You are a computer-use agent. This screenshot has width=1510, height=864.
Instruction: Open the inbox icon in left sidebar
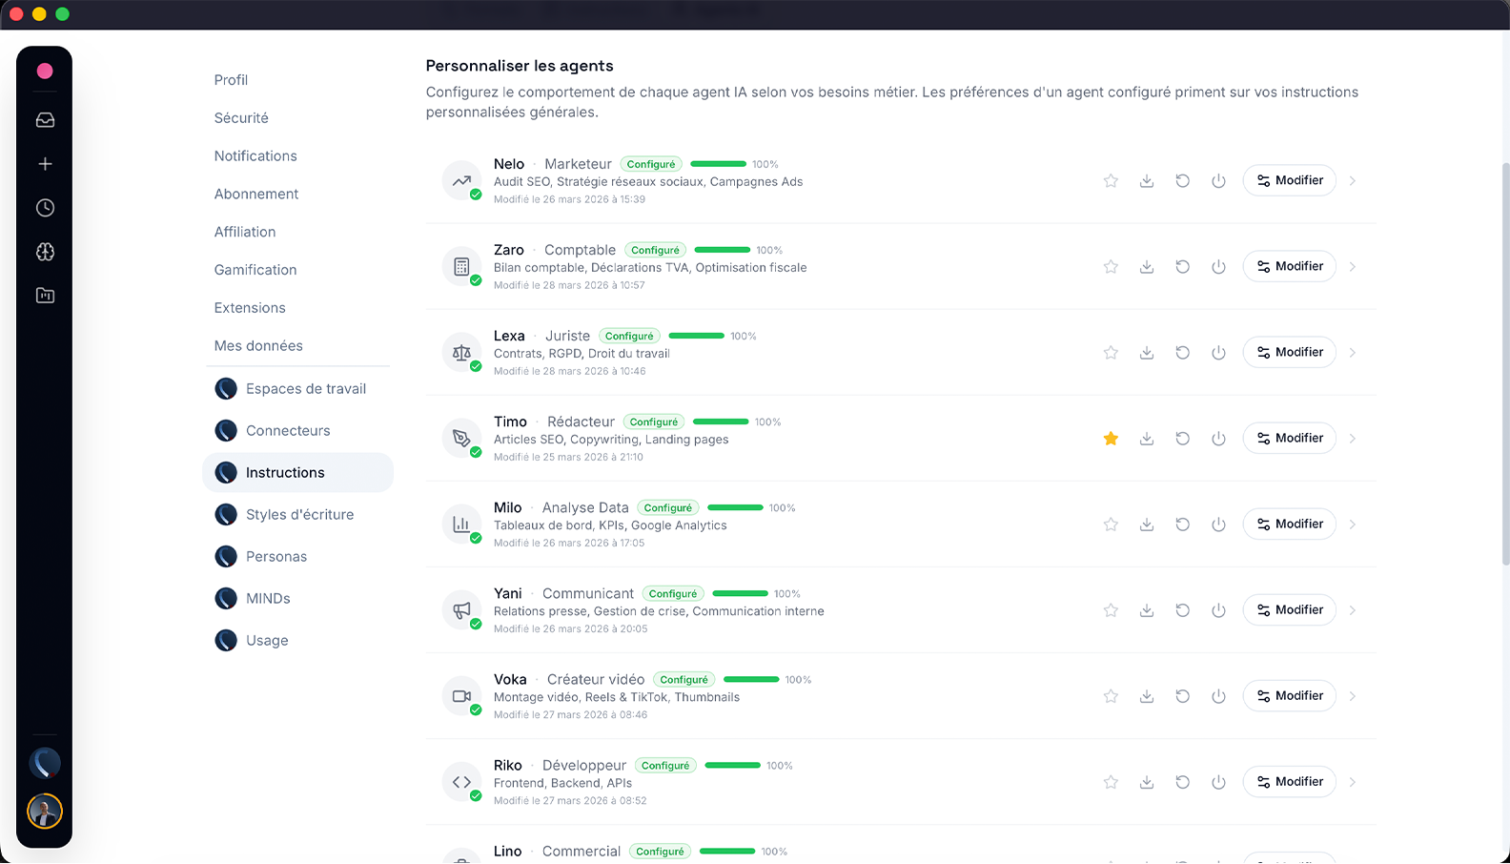[x=45, y=120]
